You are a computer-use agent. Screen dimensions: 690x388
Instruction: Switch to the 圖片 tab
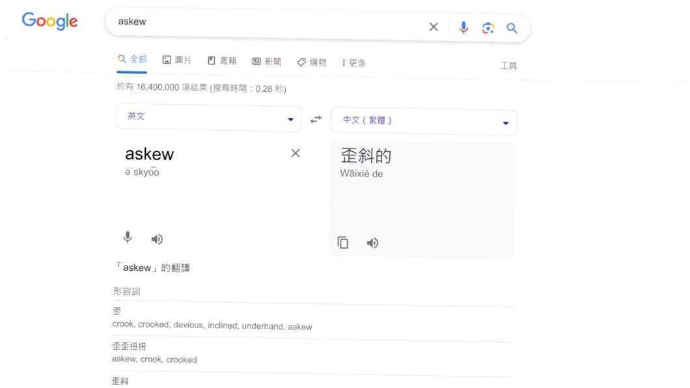tap(177, 60)
